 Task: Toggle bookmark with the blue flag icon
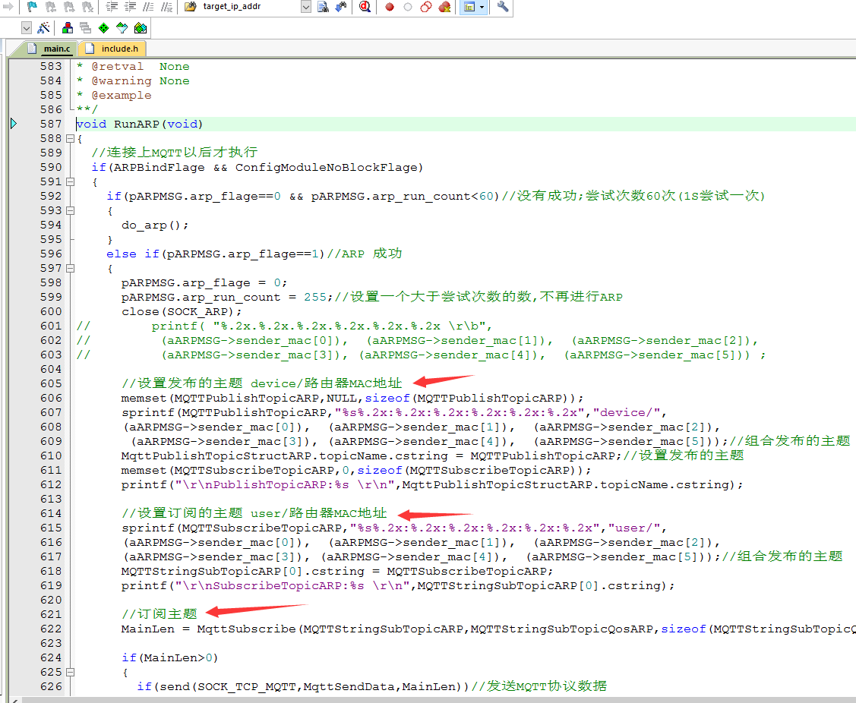32,7
